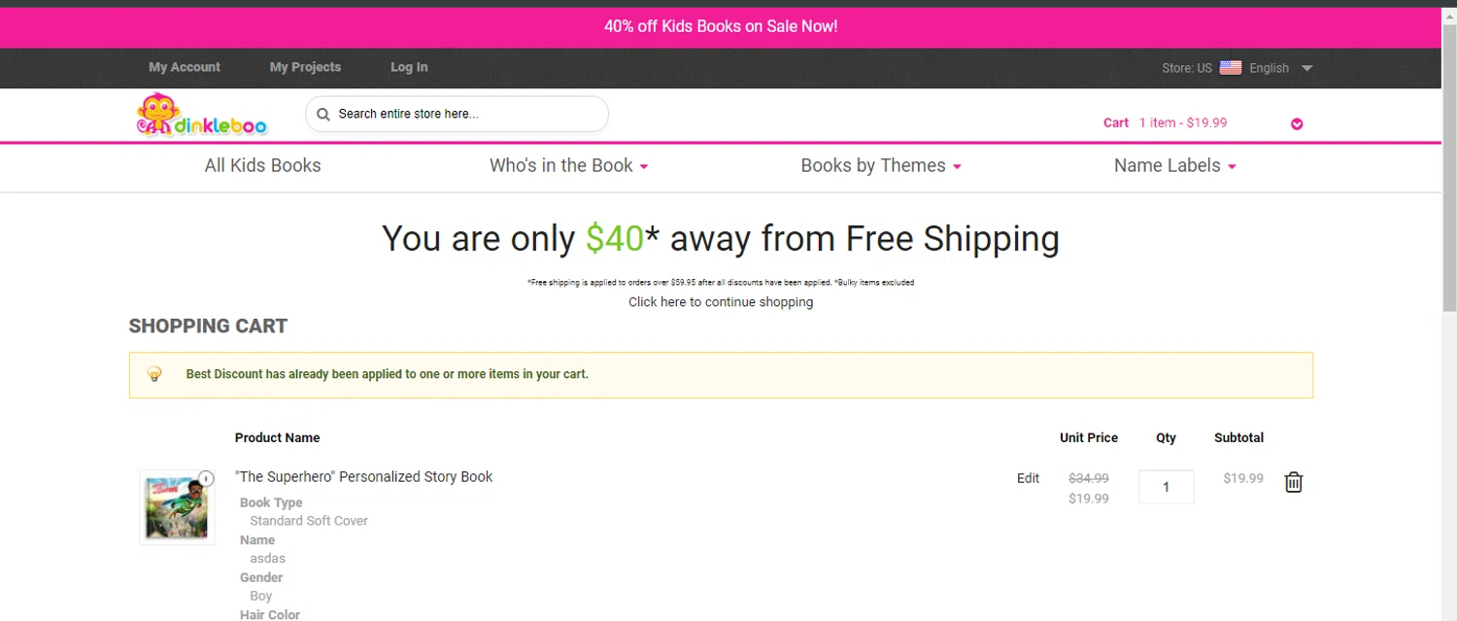The image size is (1457, 621).
Task: Open the store language dropdown arrow
Action: pos(1306,68)
